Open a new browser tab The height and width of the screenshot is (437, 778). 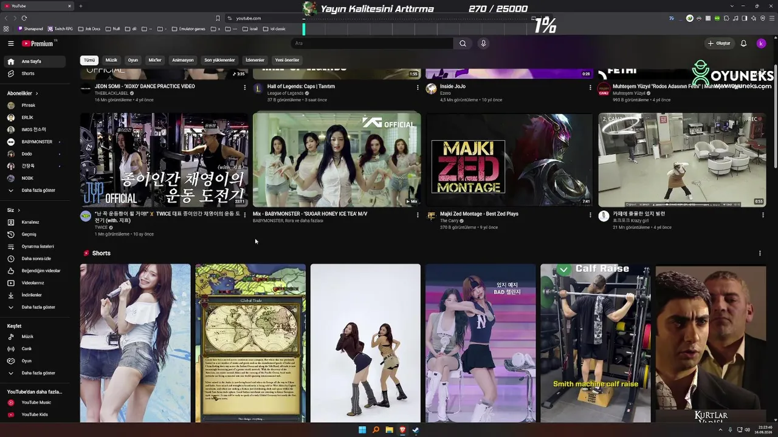80,6
